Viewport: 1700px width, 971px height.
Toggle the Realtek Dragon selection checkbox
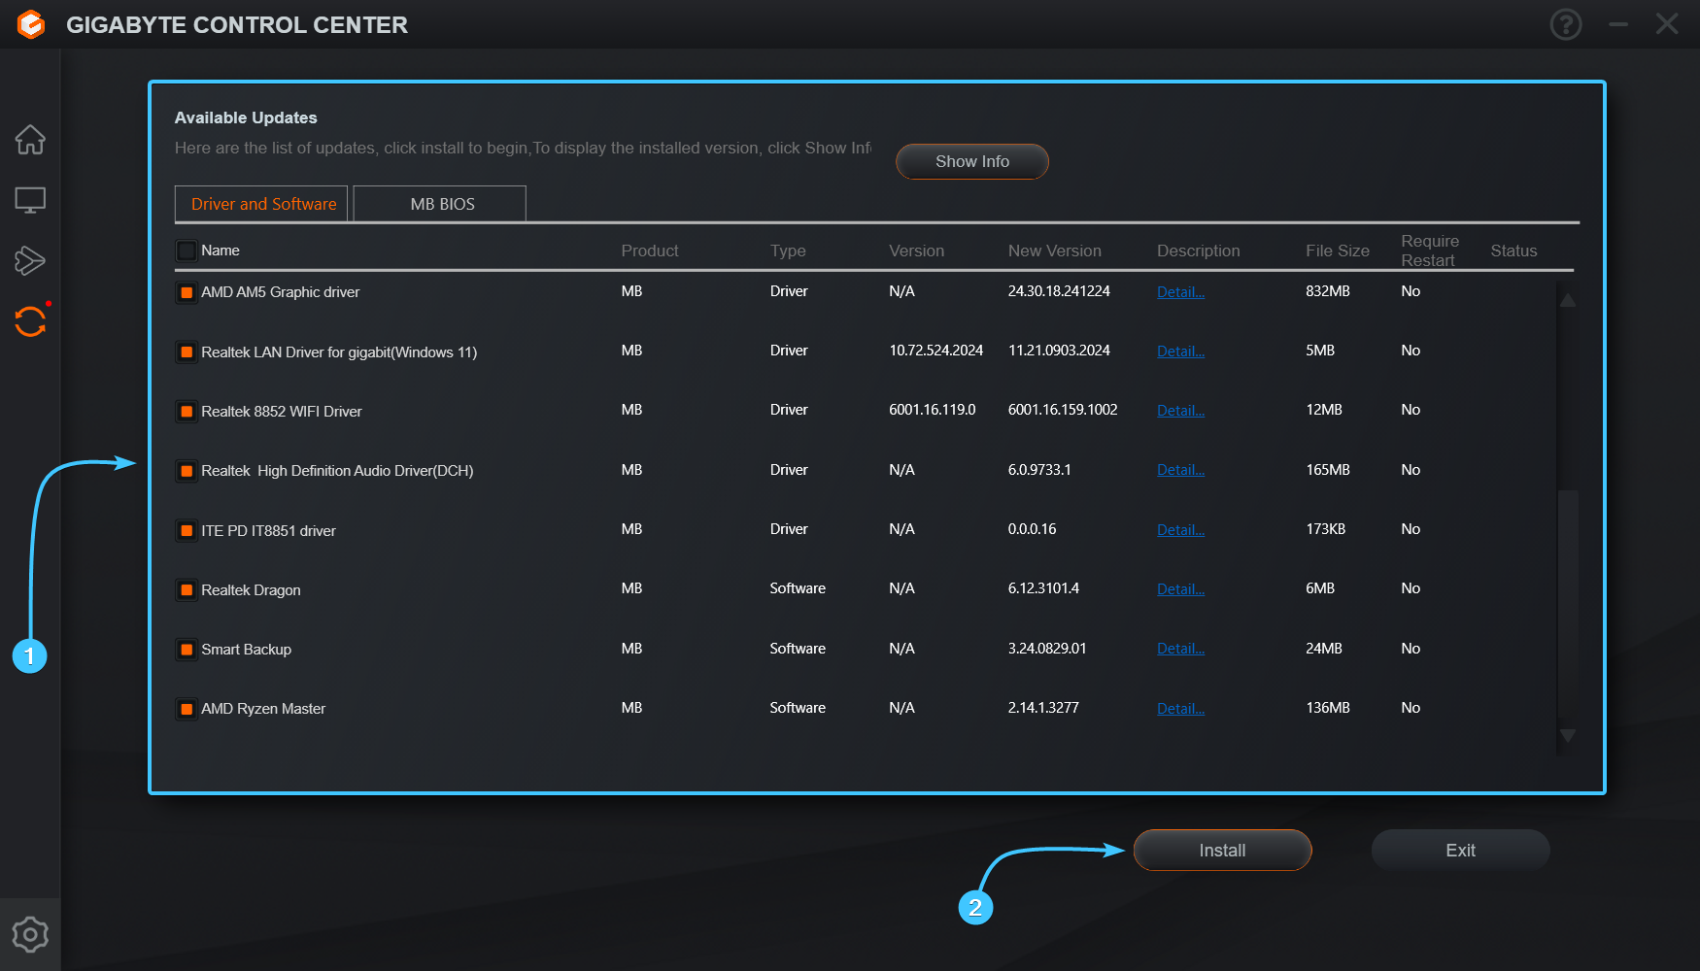pyautogui.click(x=187, y=589)
